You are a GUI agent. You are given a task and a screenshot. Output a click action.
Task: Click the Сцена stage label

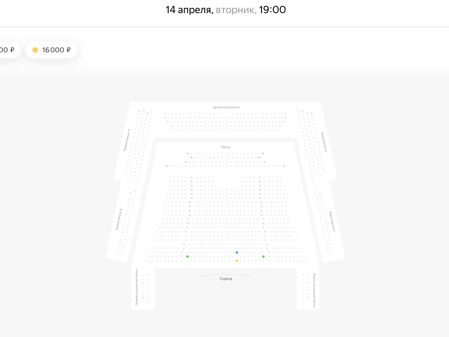tap(226, 279)
